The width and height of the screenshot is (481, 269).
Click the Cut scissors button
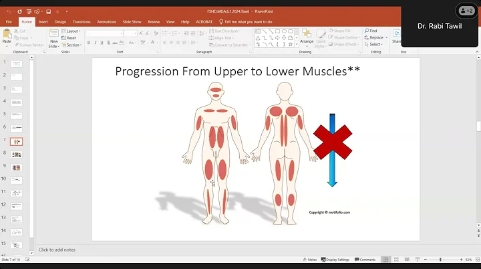[19, 31]
